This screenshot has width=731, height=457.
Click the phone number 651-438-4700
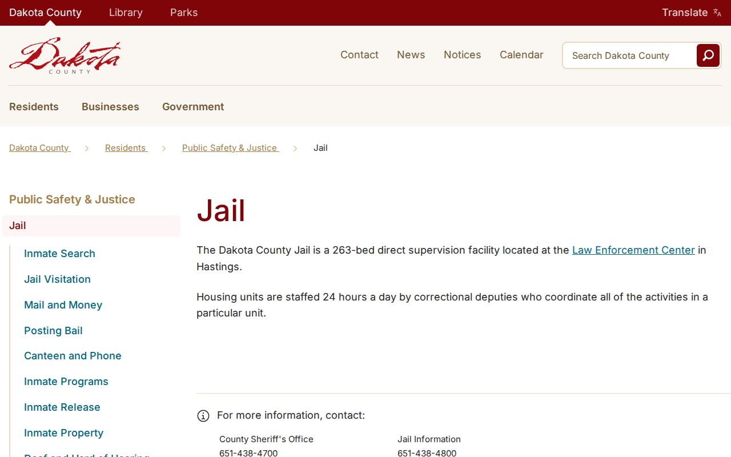248,453
